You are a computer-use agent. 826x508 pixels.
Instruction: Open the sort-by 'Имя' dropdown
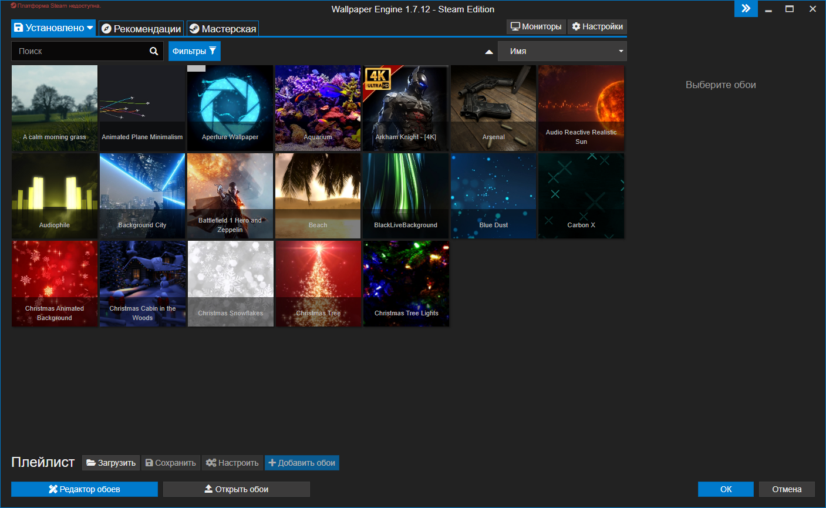click(562, 51)
